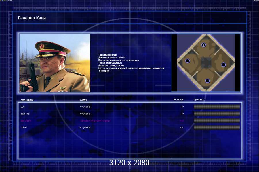
Task: Click the 'Прогресс' column header
Action: [199, 99]
